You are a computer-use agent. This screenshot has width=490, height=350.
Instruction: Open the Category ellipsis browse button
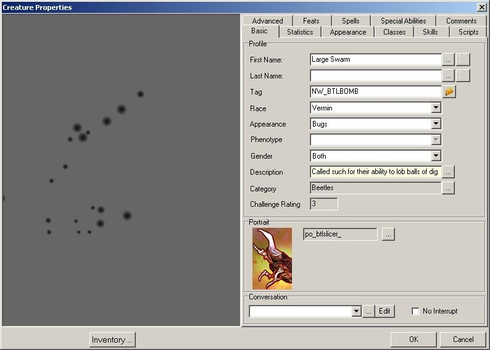click(x=449, y=188)
